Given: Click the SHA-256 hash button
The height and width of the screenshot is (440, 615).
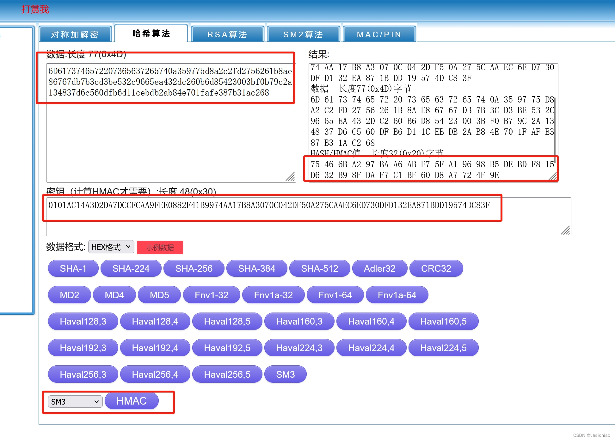Looking at the screenshot, I should 194,269.
